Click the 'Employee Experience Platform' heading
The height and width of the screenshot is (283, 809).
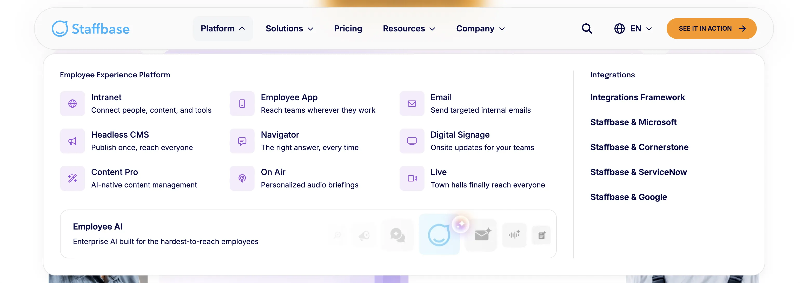pos(115,75)
